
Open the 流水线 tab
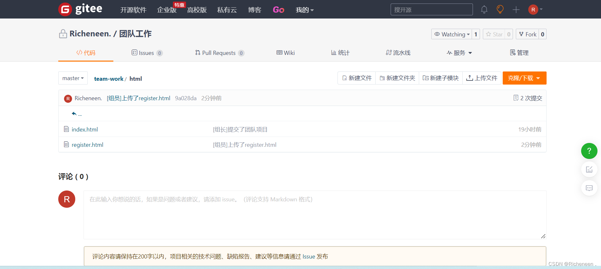pyautogui.click(x=398, y=53)
